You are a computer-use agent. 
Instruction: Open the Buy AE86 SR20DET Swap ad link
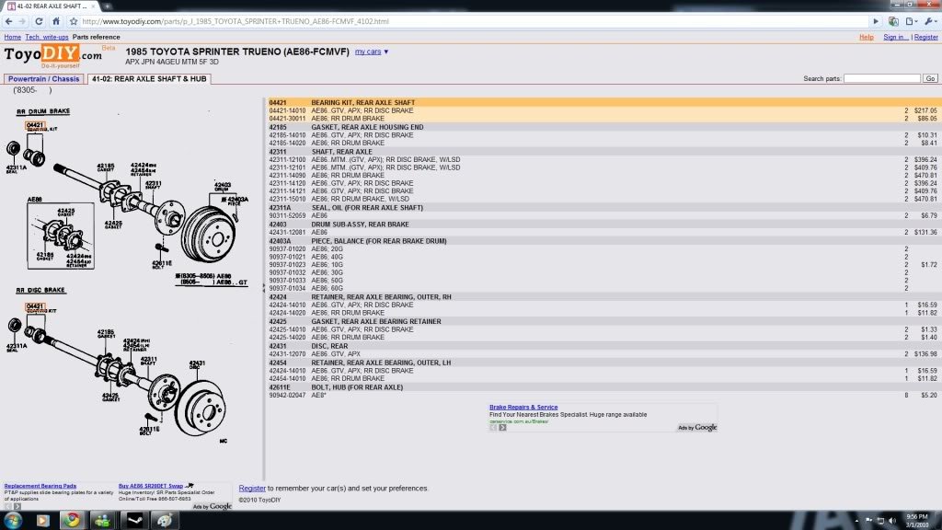151,486
